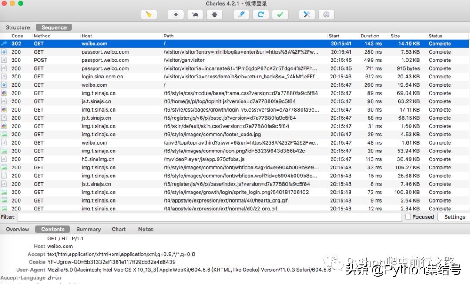Toggle breakpoints using the hexagon icon
The image size is (470, 284).
(214, 14)
